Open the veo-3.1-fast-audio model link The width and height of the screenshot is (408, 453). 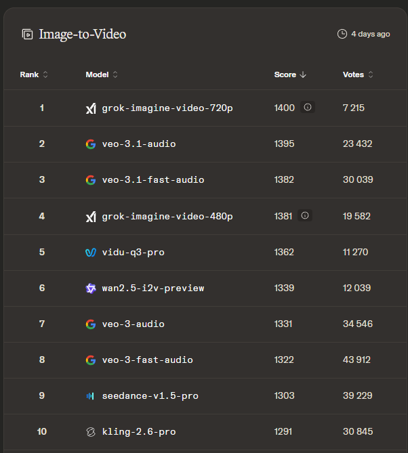153,179
